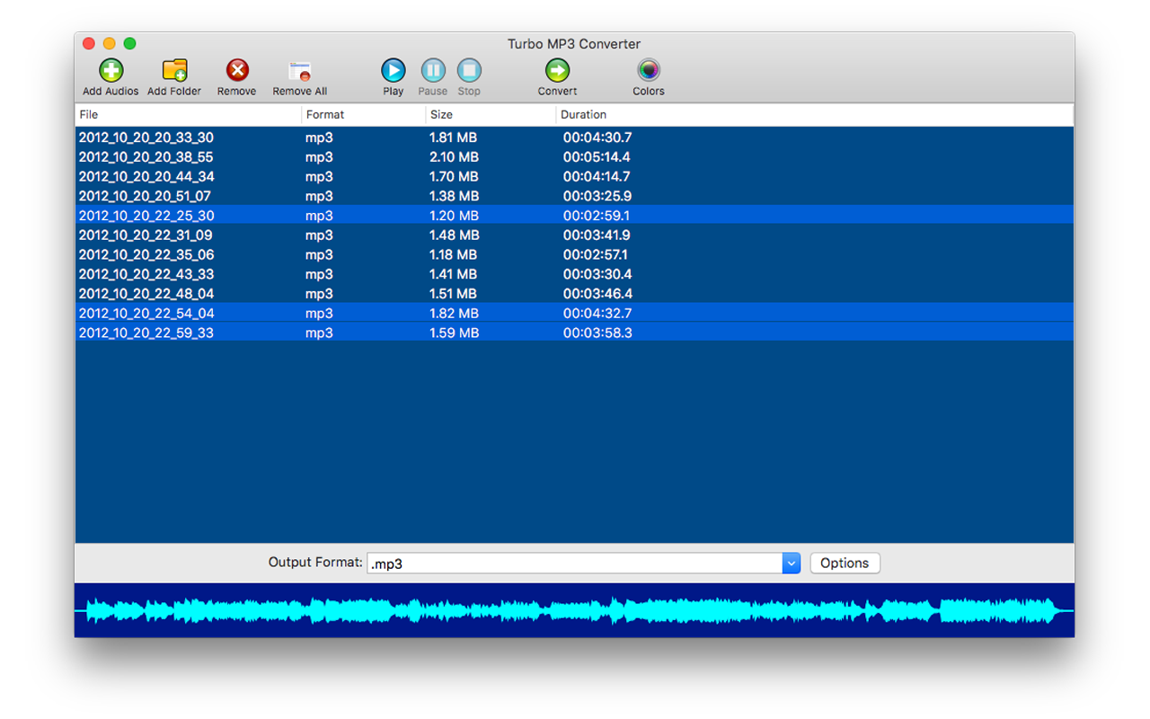Click the Add Audios toolbar icon

coord(111,70)
